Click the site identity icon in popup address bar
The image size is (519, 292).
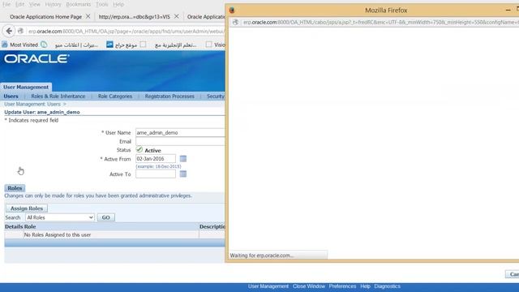(235, 22)
